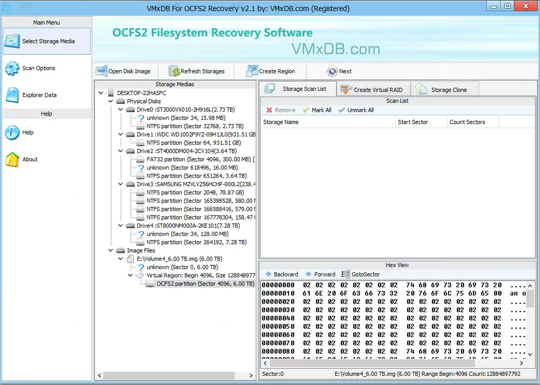The image size is (540, 385).
Task: Click the Next gear icon
Action: pyautogui.click(x=332, y=71)
